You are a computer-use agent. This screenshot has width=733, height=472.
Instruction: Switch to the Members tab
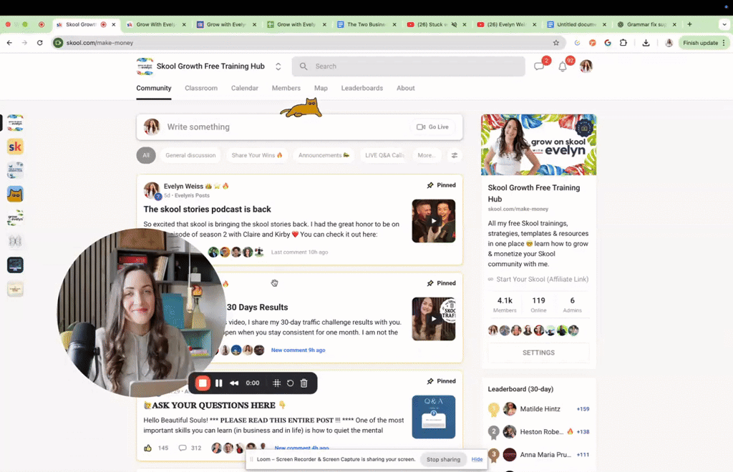pyautogui.click(x=286, y=88)
